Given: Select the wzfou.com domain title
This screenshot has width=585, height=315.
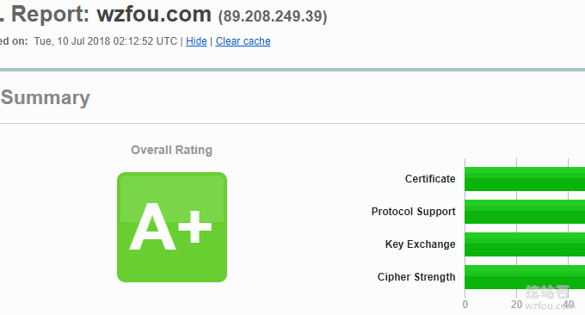Looking at the screenshot, I should click(154, 14).
